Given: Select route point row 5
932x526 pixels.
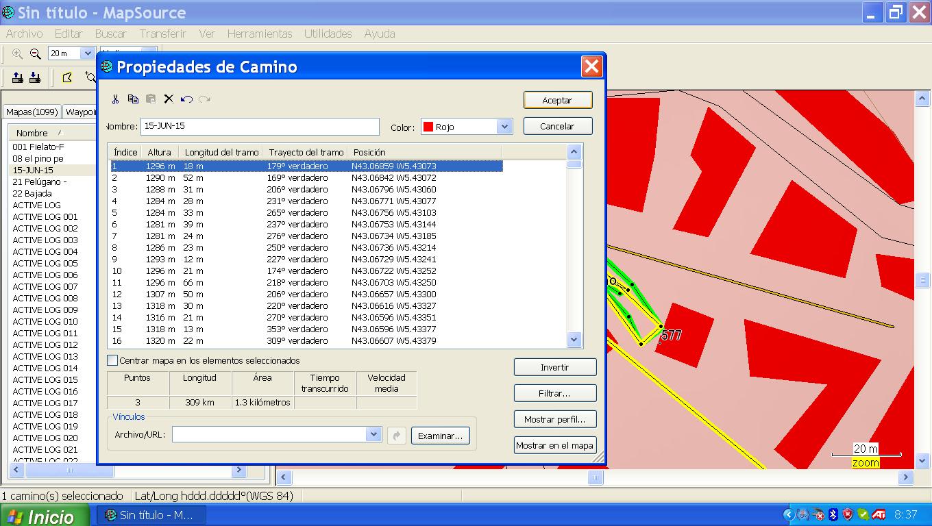Looking at the screenshot, I should click(274, 212).
